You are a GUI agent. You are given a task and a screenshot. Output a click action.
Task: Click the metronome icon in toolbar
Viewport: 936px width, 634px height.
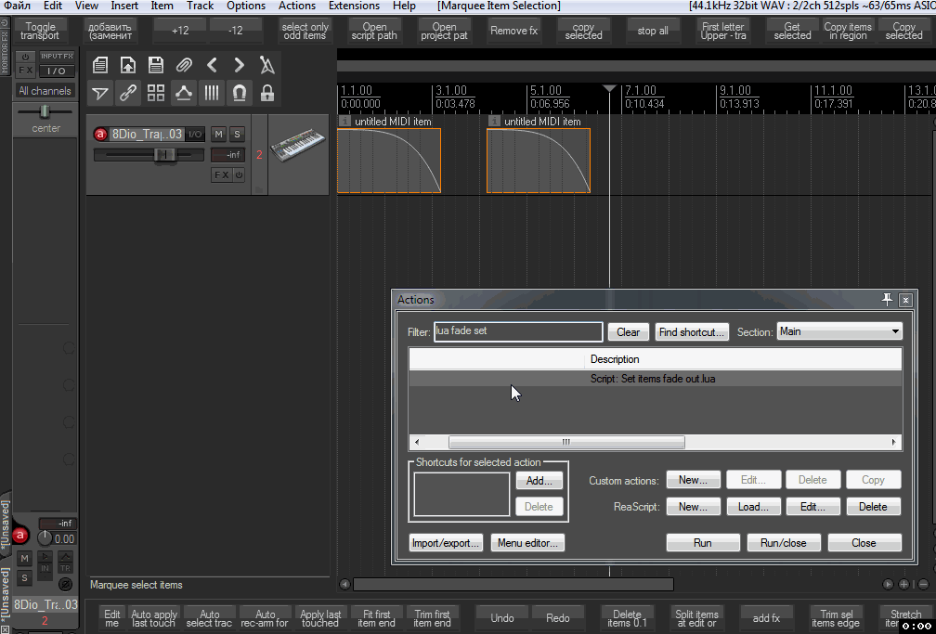(x=267, y=65)
